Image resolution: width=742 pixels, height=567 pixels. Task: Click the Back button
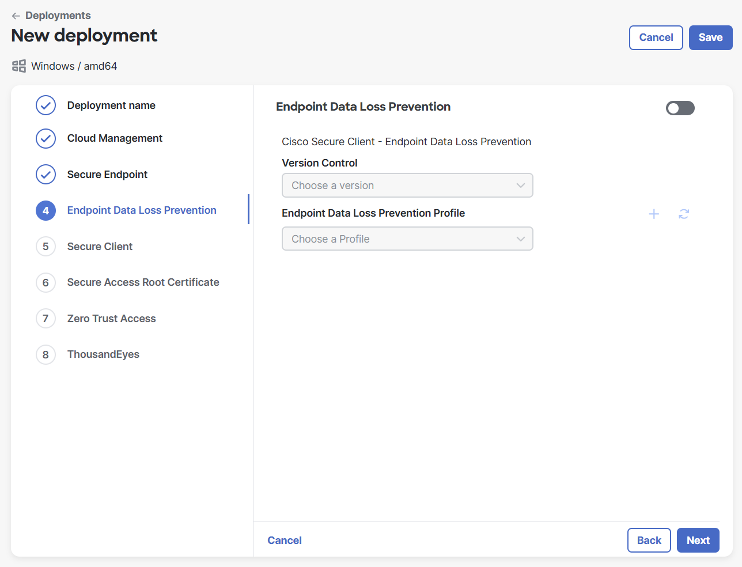[649, 540]
